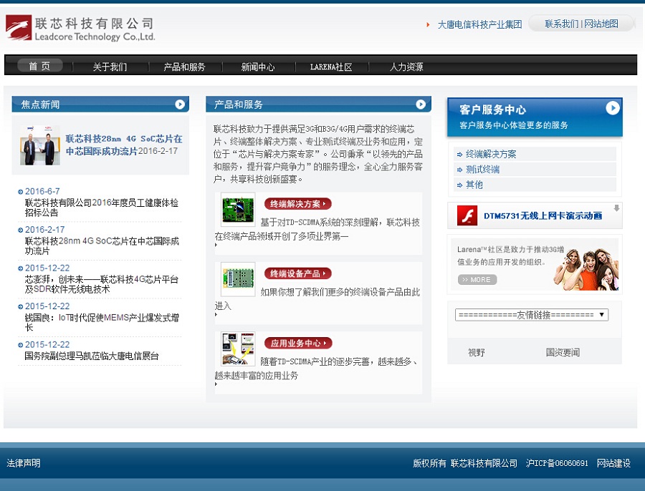Open the DTM5731无线上网卡演示动画 link
645x491 pixels.
[x=543, y=215]
